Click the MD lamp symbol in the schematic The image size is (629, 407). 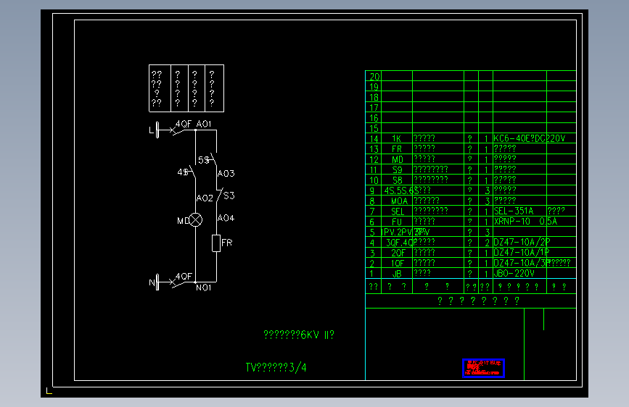[x=195, y=220]
